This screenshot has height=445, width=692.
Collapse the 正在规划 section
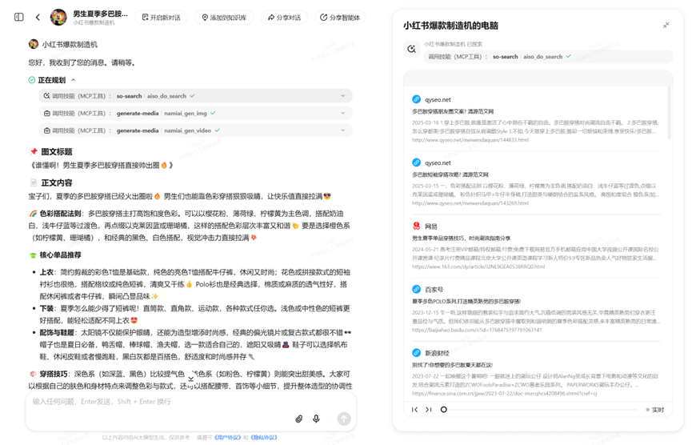[x=74, y=80]
